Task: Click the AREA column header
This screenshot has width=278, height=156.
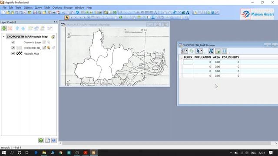Action: pos(216,57)
